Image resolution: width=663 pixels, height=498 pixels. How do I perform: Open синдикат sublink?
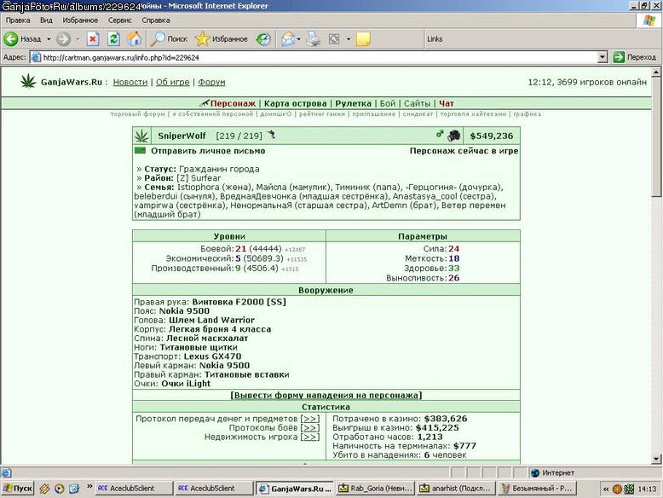tap(418, 113)
